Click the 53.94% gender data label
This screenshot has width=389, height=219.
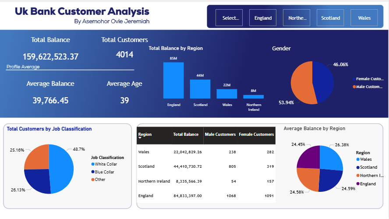[x=286, y=102]
